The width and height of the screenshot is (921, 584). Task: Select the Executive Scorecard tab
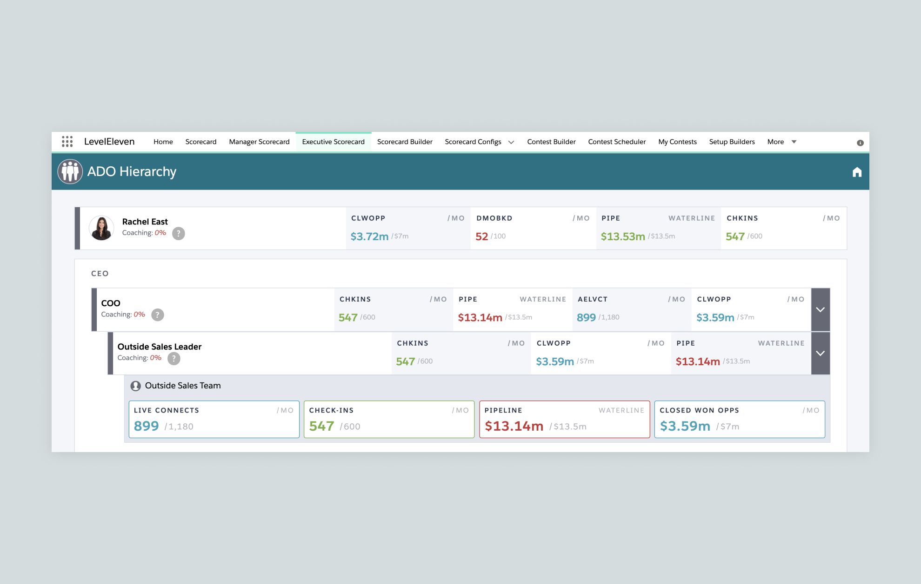334,142
